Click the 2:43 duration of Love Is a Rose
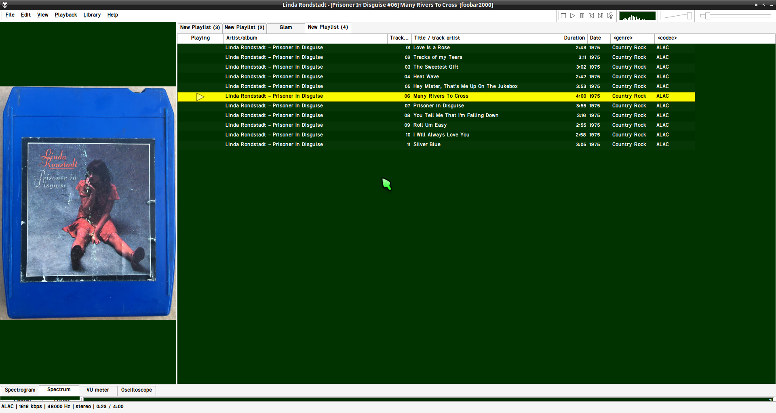The height and width of the screenshot is (413, 776). [581, 48]
